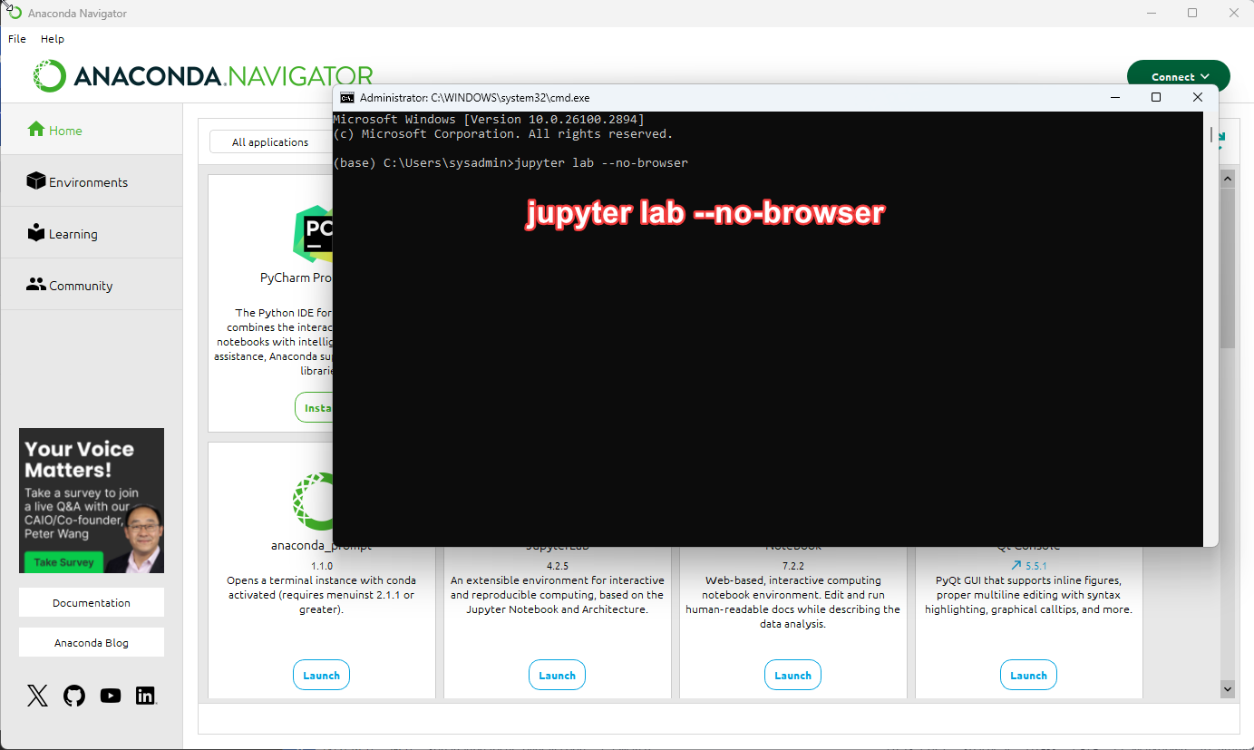
Task: Click the cmd window scrollbar thumb
Action: (1212, 134)
